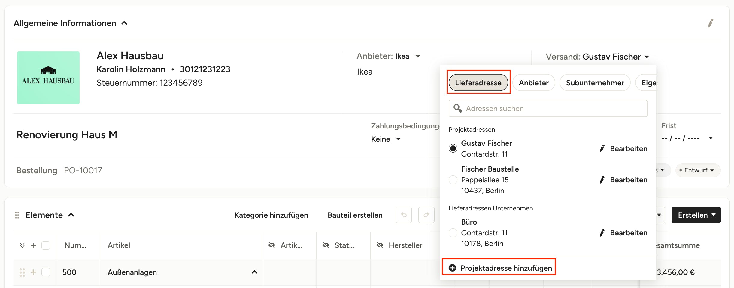Click the undo arrow button

pyautogui.click(x=404, y=215)
